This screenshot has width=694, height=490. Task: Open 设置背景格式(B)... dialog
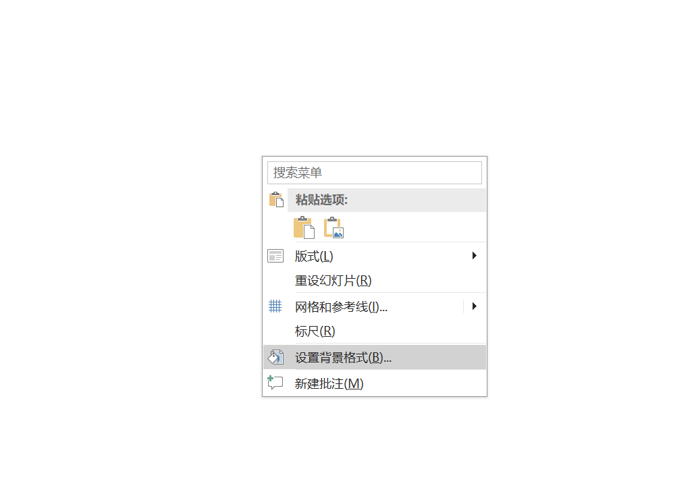[x=375, y=357]
